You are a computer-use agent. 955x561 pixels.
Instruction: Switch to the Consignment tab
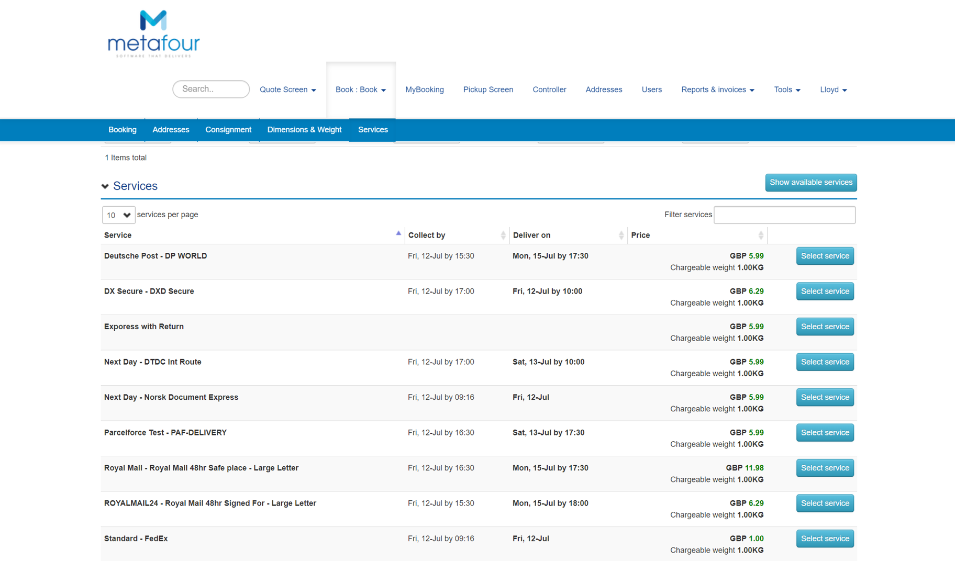pyautogui.click(x=228, y=130)
